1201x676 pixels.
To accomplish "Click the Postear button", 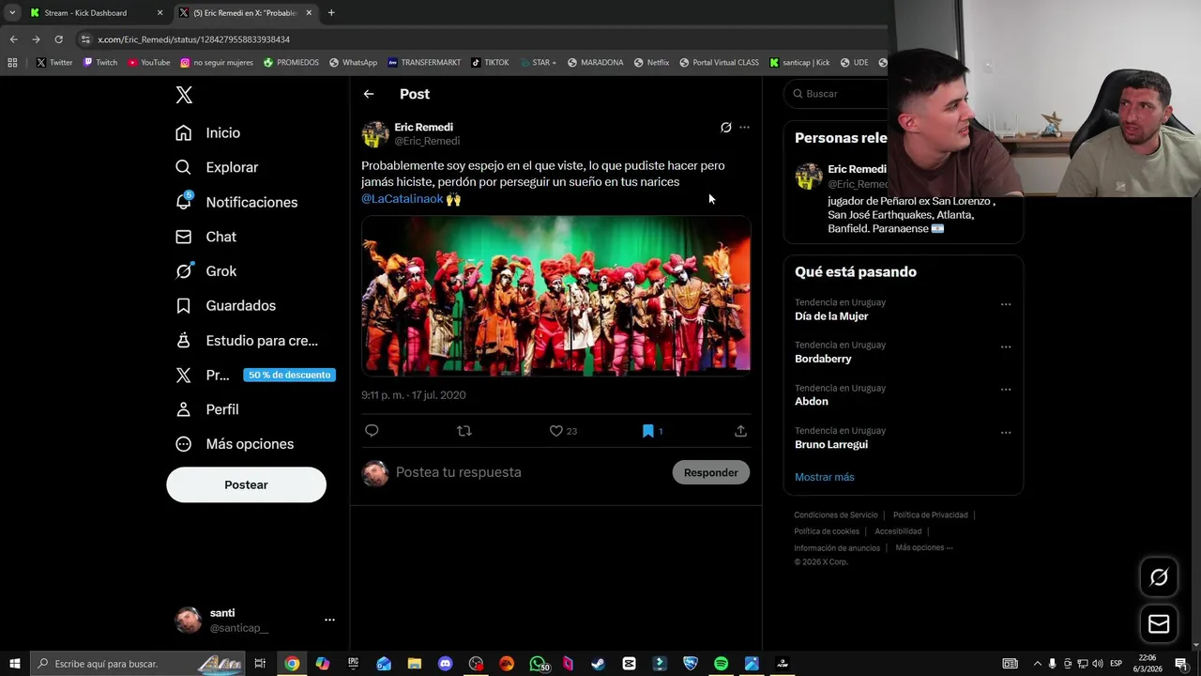I will point(246,484).
